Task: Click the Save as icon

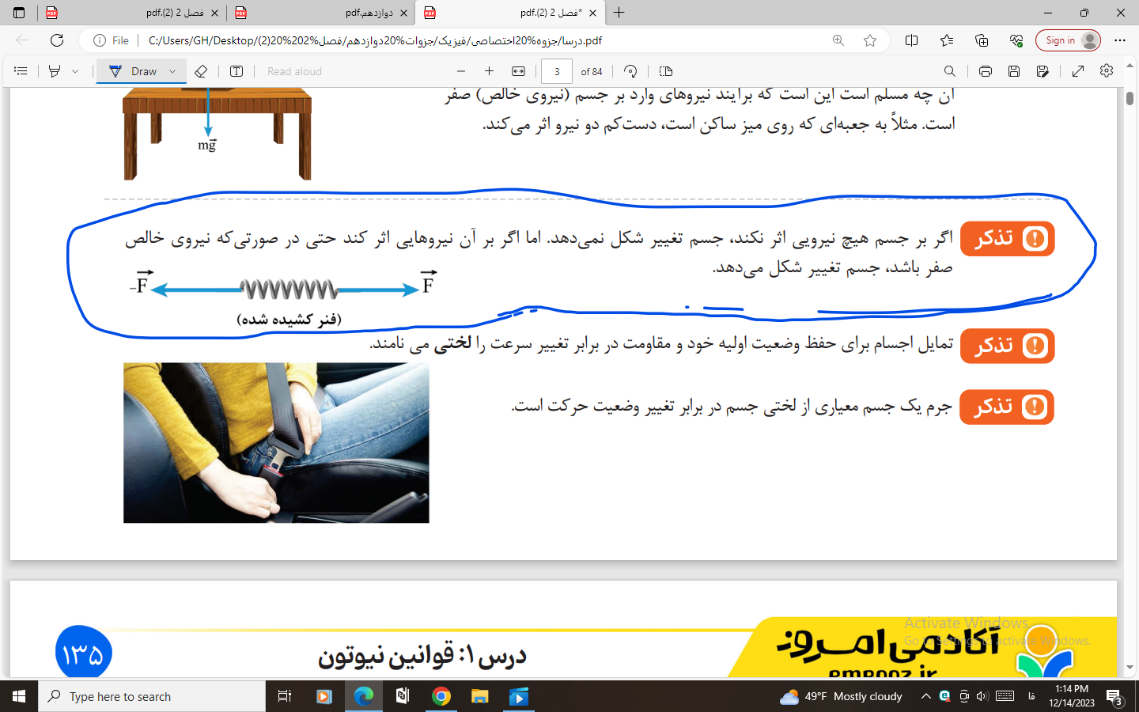Action: point(1043,71)
